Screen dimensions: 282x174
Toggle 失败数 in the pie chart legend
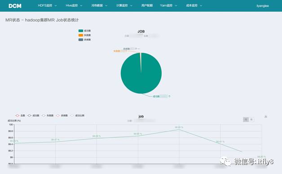(84, 35)
